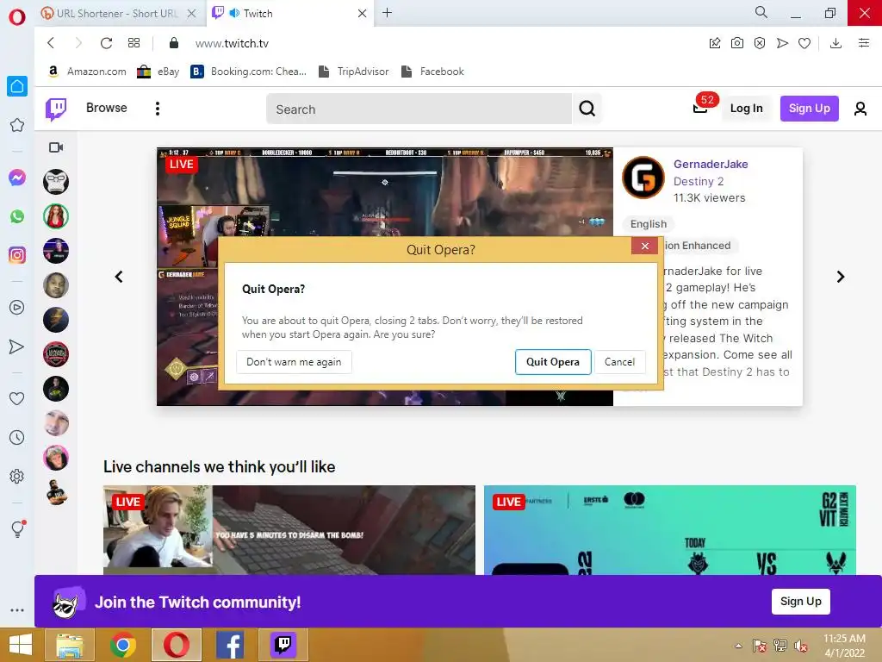The height and width of the screenshot is (662, 882).
Task: Open the Destiny 2 game link
Action: 699,181
